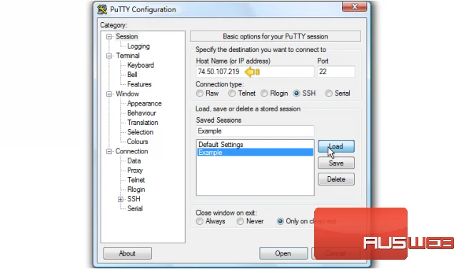Open the Serial category in tree

(x=135, y=208)
